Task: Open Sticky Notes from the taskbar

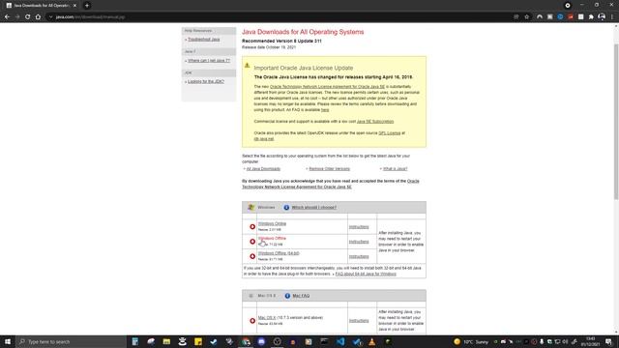Action: click(x=198, y=341)
